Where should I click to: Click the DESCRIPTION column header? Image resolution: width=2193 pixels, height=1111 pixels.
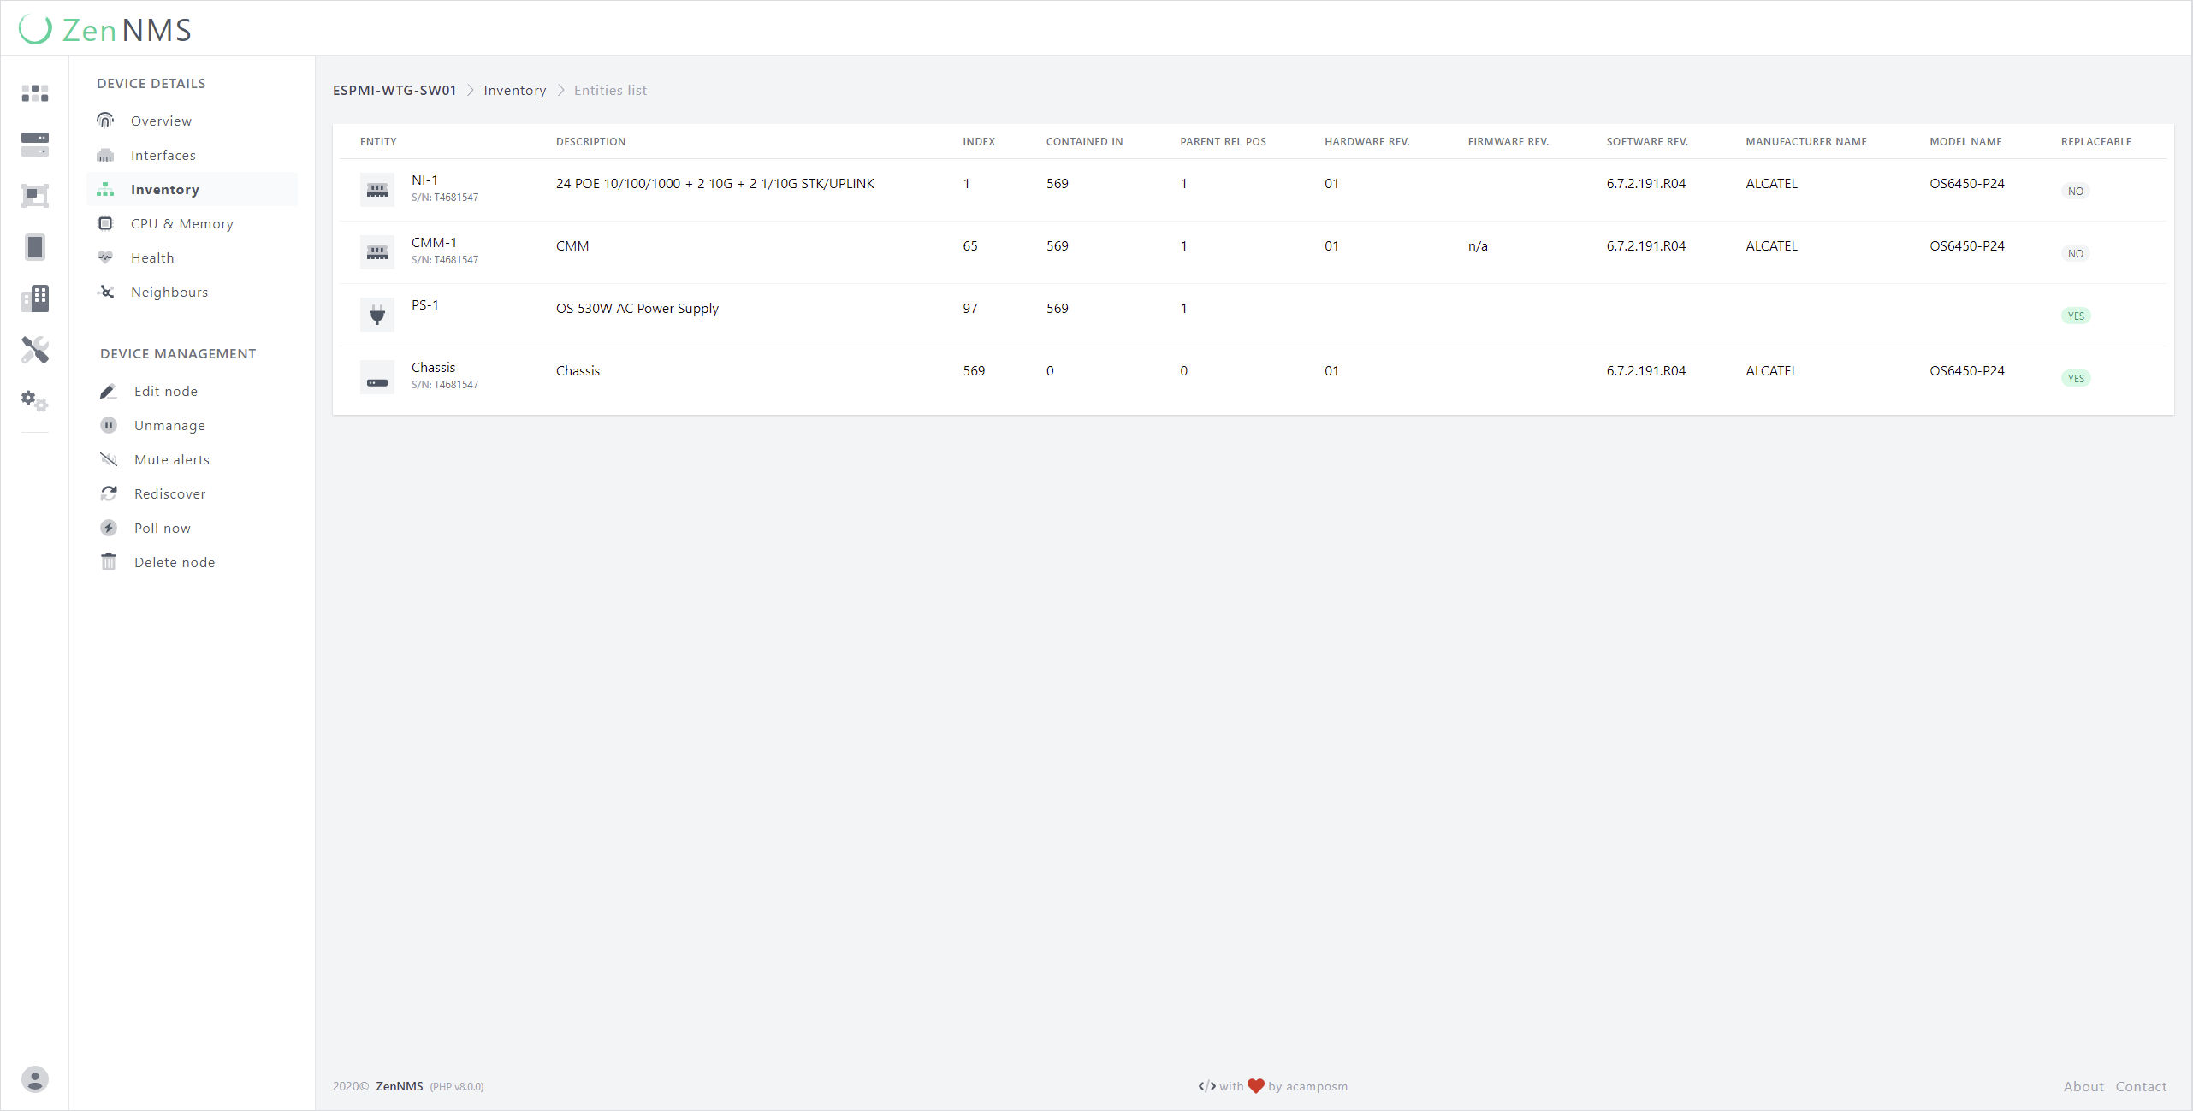pos(590,142)
